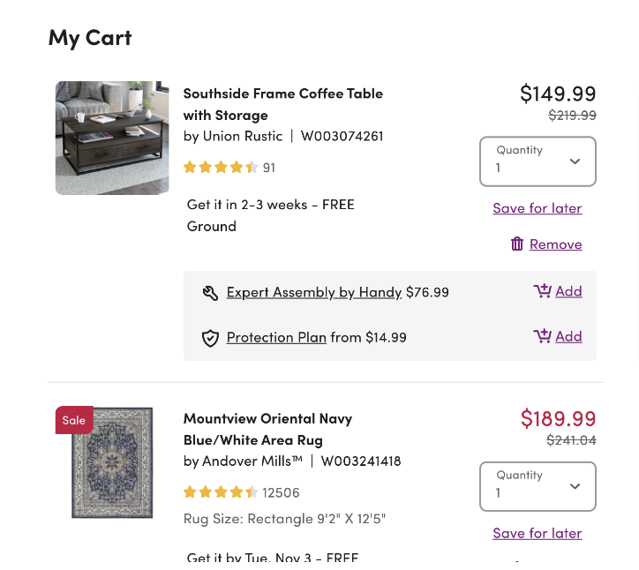The image size is (639, 570).
Task: Click Save for later for coffee table
Action: 538,208
